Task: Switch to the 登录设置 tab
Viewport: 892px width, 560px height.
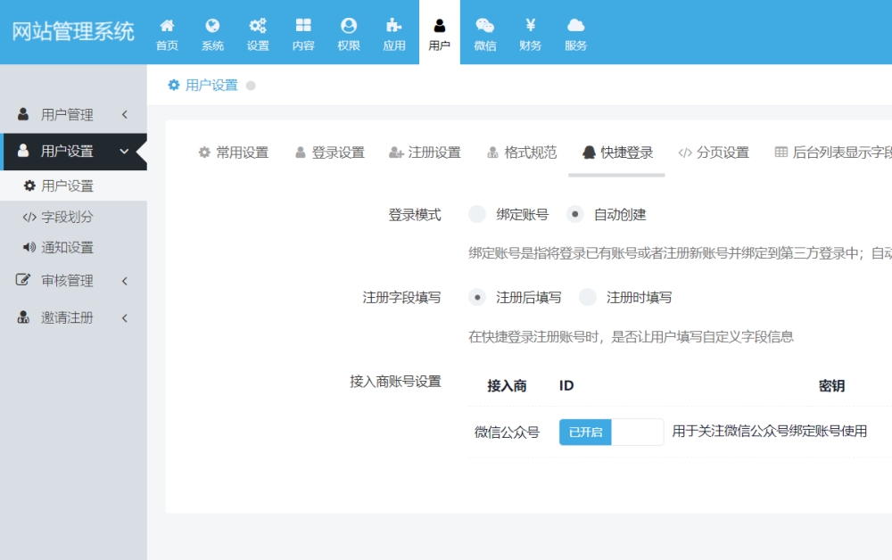Action: (329, 152)
